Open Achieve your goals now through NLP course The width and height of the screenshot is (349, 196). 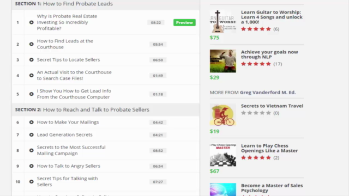(x=269, y=54)
